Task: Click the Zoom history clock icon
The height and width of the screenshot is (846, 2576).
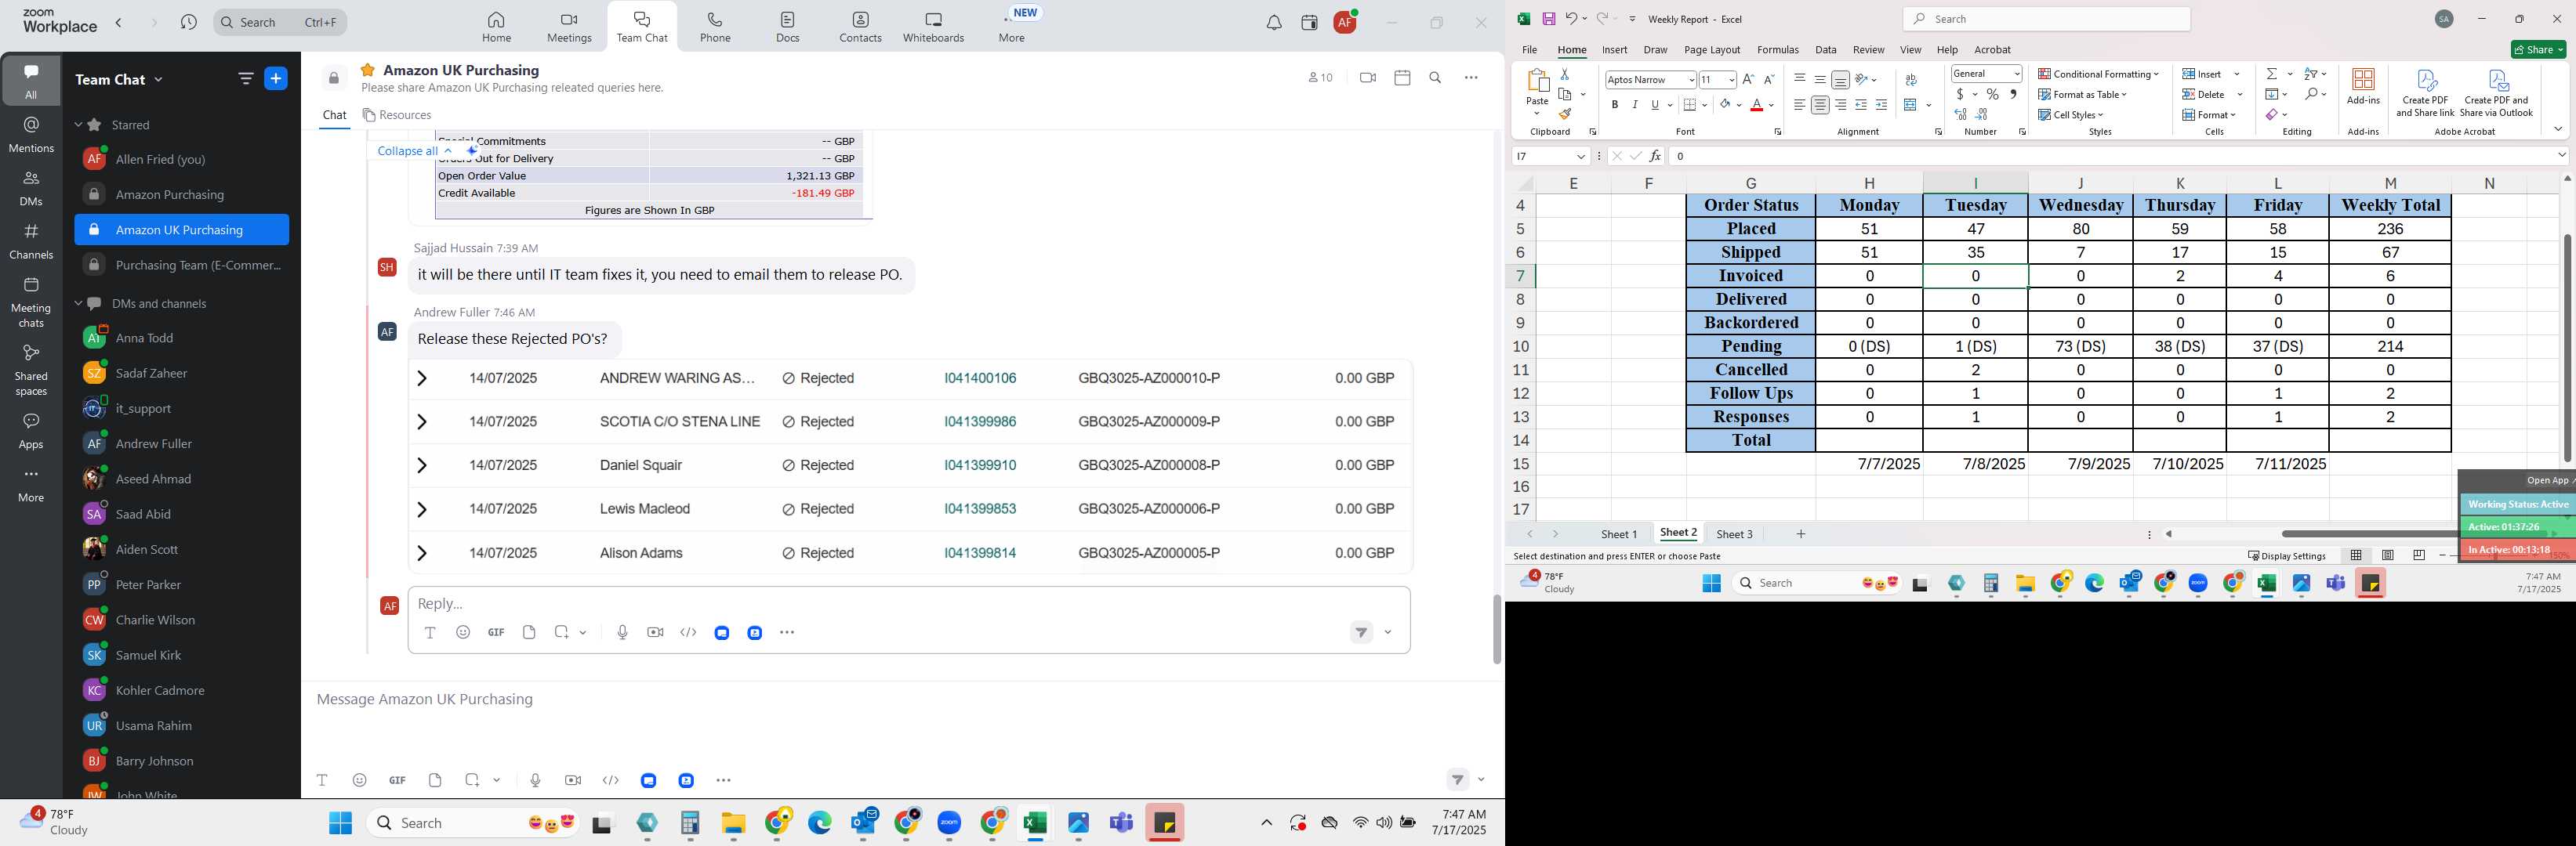Action: (189, 22)
